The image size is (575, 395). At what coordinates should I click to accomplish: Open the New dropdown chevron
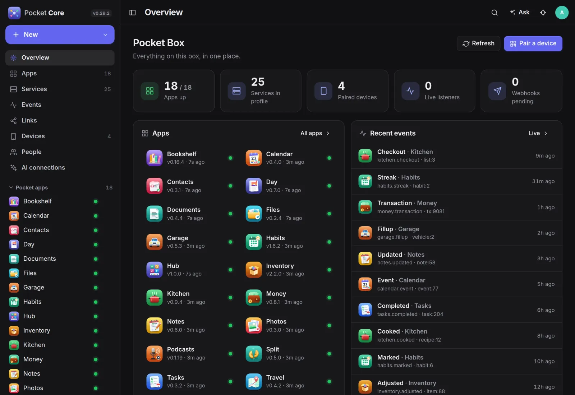pos(105,35)
